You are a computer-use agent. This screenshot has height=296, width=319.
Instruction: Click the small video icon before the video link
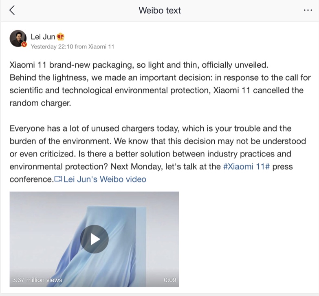58,179
